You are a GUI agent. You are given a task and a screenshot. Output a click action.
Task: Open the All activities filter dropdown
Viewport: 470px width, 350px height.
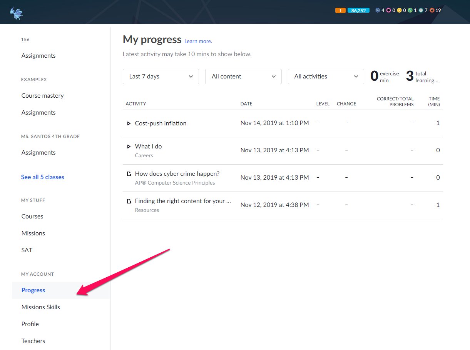(326, 77)
